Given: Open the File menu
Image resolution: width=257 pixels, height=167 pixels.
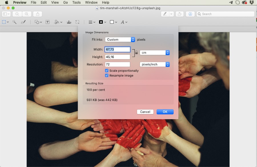Looking at the screenshot, I should [x=33, y=3].
